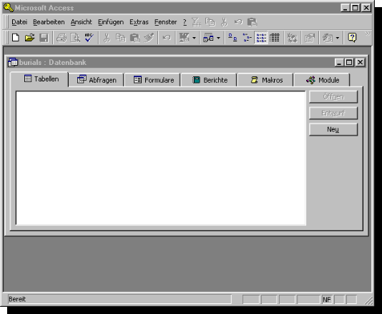382x314 pixels.
Task: Click the filter icon in menu bar
Action: point(196,22)
